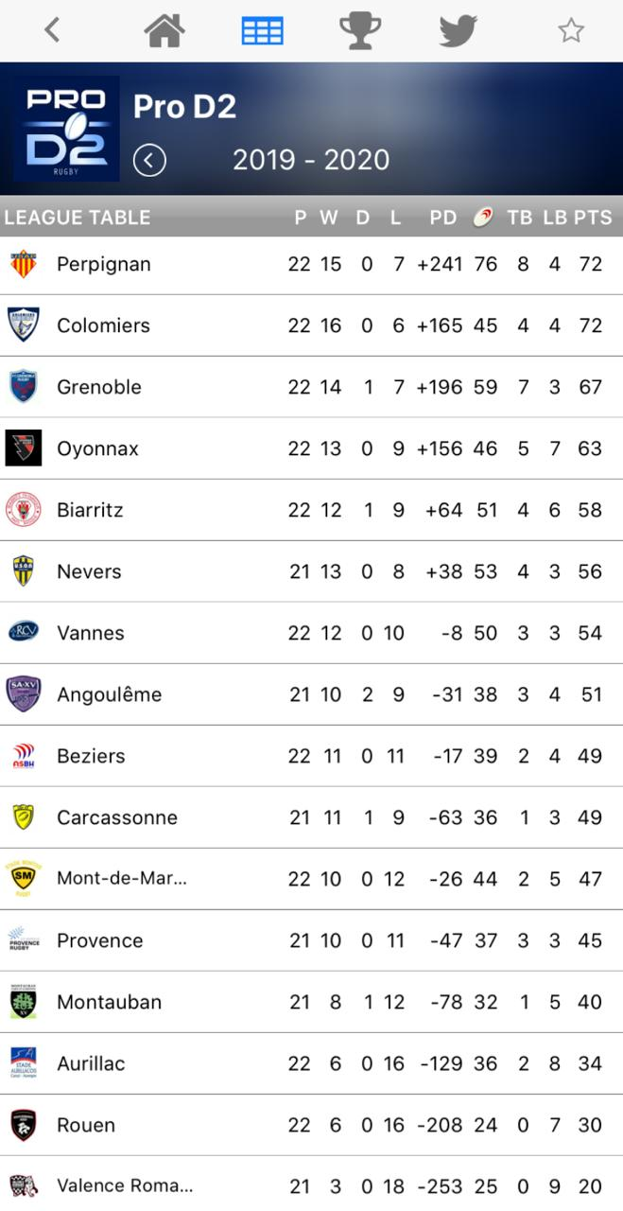Tap the tries ball column header
Image resolution: width=623 pixels, height=1211 pixels.
pyautogui.click(x=483, y=217)
